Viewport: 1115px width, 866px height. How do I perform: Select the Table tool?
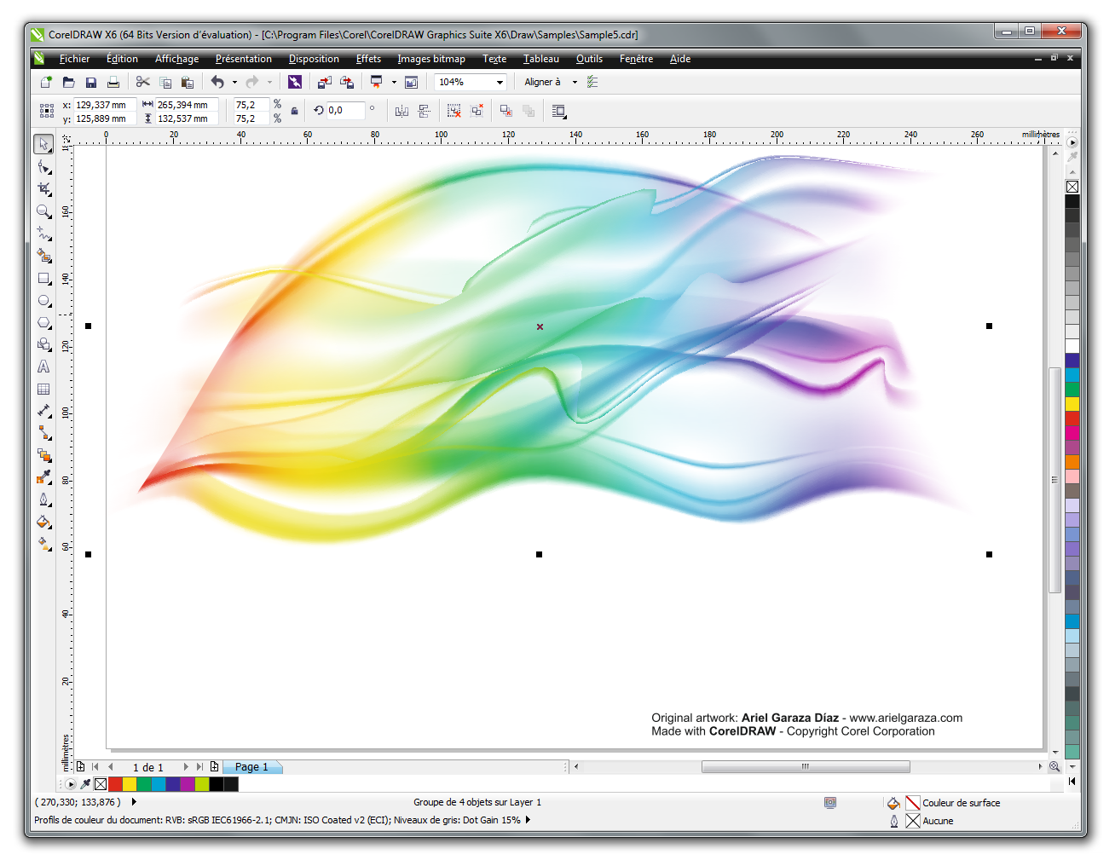tap(43, 389)
